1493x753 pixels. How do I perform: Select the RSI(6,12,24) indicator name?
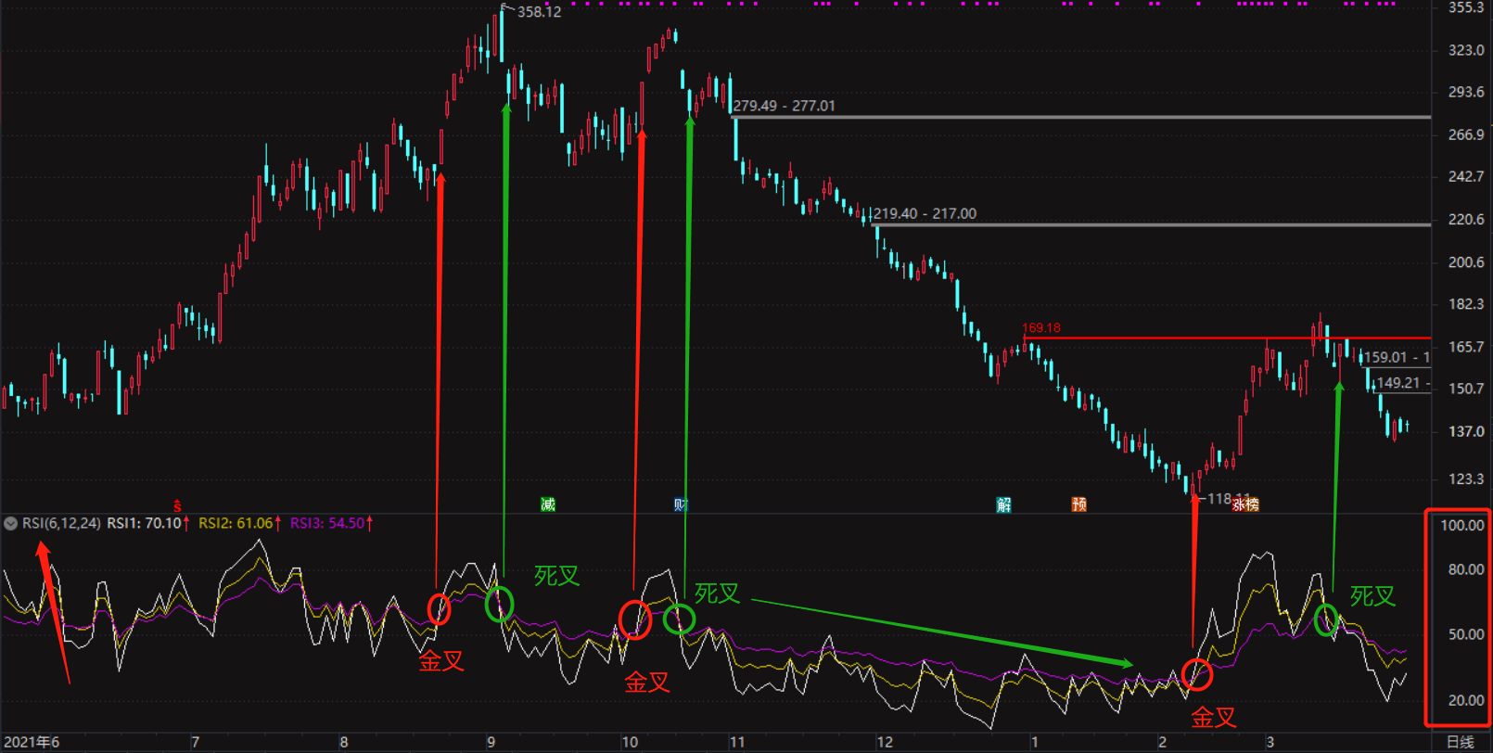pyautogui.click(x=61, y=524)
